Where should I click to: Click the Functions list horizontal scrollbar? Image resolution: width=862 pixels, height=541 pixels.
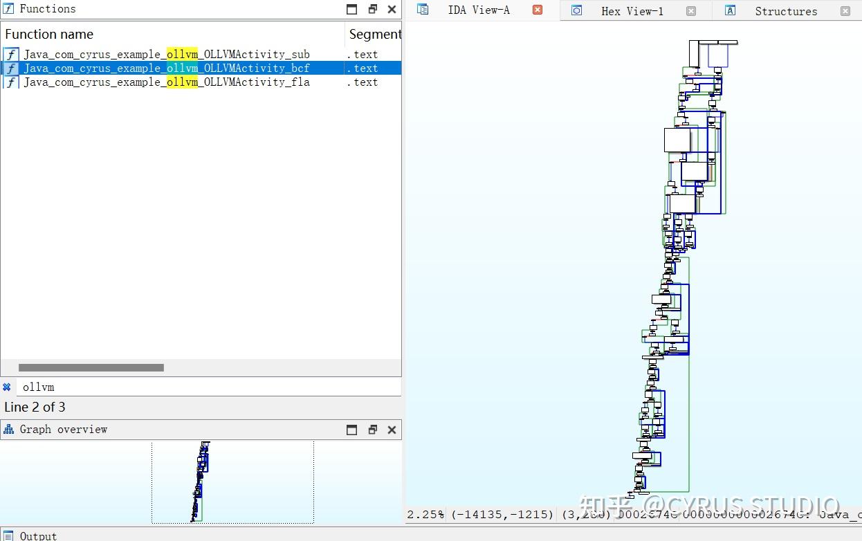tap(91, 368)
